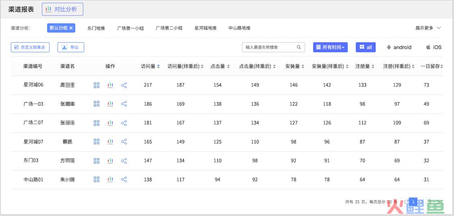Show bar chart for 星河城07 row
Image resolution: width=454 pixels, height=216 pixels.
tap(110, 142)
